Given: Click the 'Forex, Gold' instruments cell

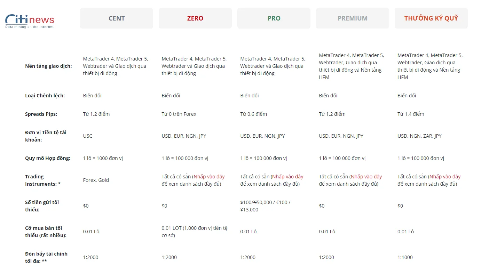Looking at the screenshot, I should point(96,180).
